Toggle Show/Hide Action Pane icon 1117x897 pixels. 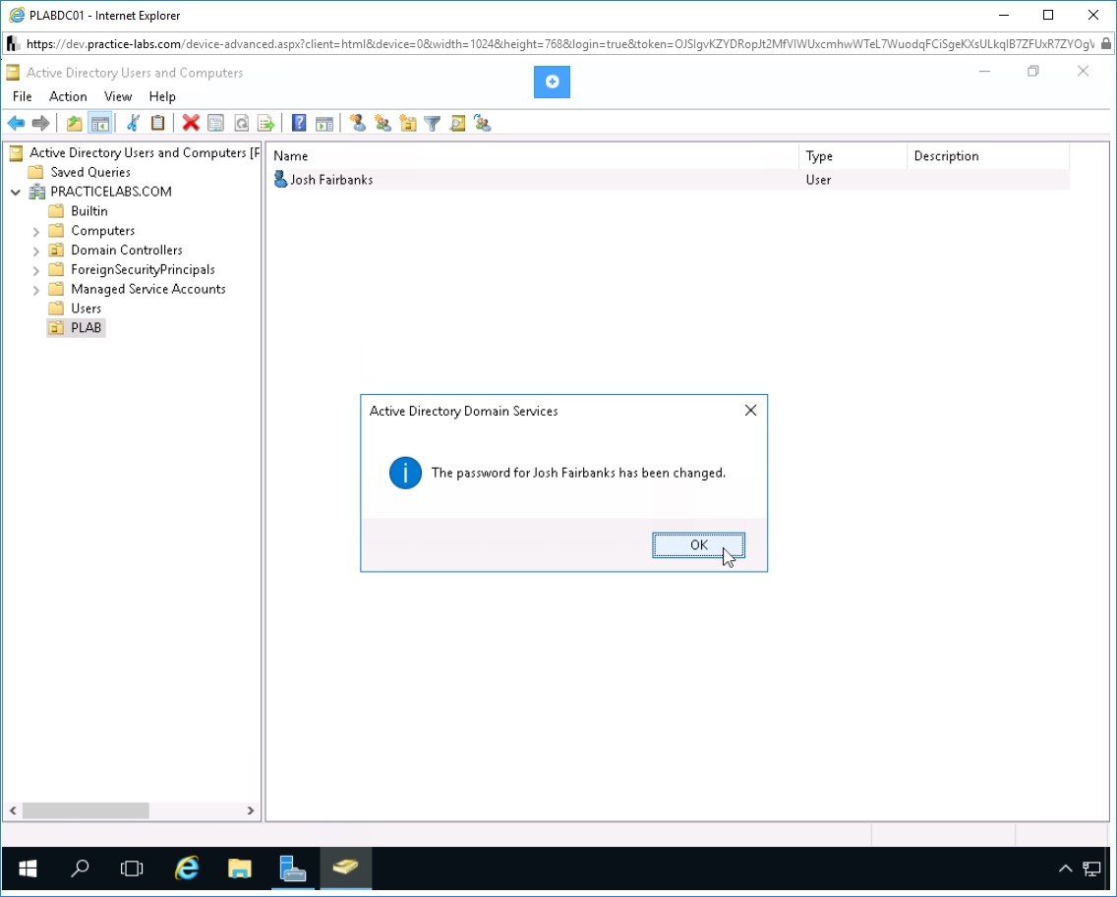(x=324, y=123)
